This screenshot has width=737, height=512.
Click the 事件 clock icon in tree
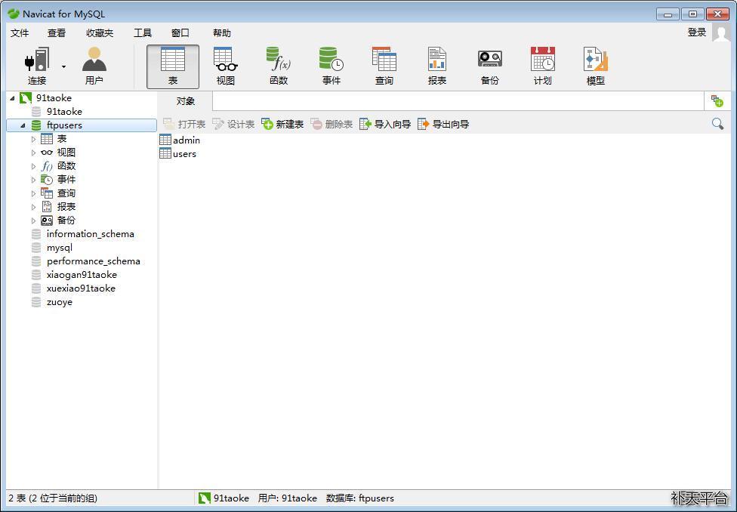[x=47, y=180]
